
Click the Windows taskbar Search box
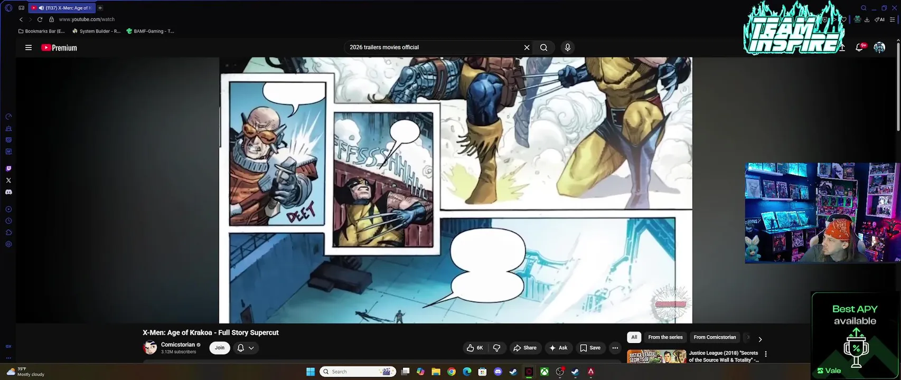[359, 372]
